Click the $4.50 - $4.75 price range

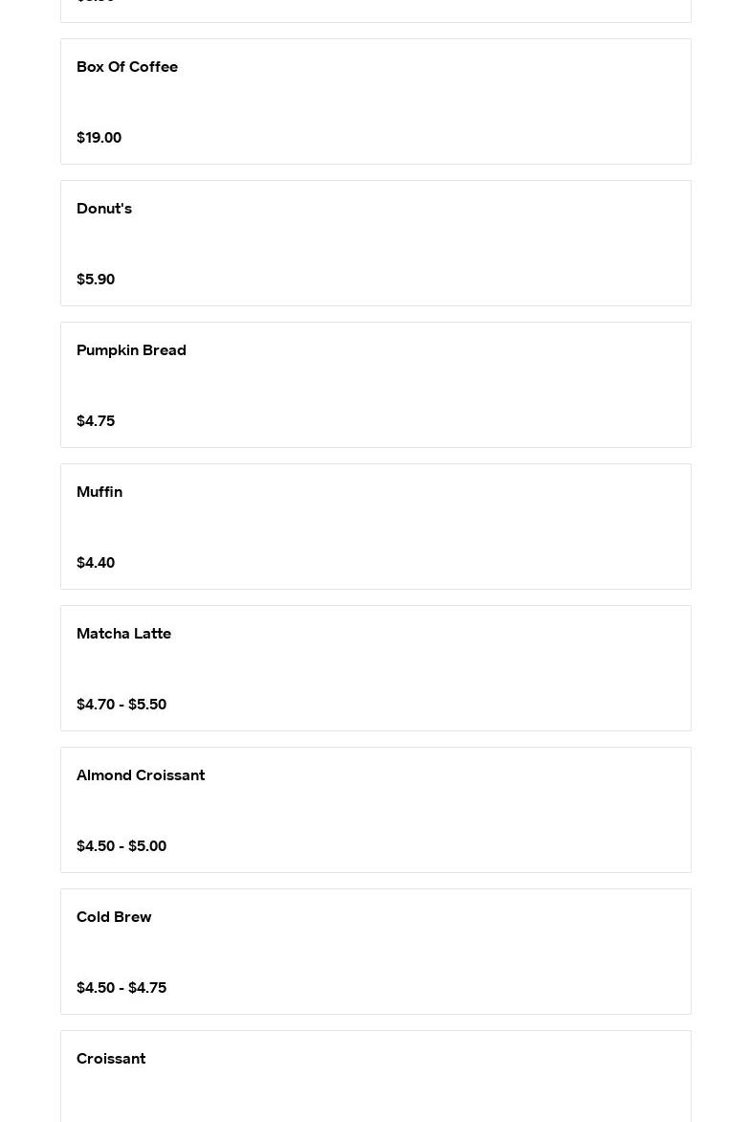click(x=121, y=987)
